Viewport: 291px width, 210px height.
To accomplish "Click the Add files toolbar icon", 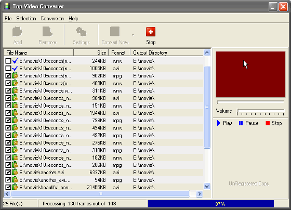I will point(18,32).
